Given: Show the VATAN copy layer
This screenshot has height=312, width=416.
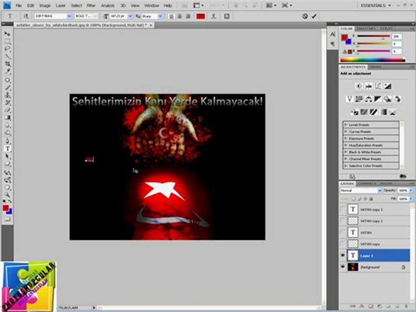Looking at the screenshot, I should click(x=342, y=244).
